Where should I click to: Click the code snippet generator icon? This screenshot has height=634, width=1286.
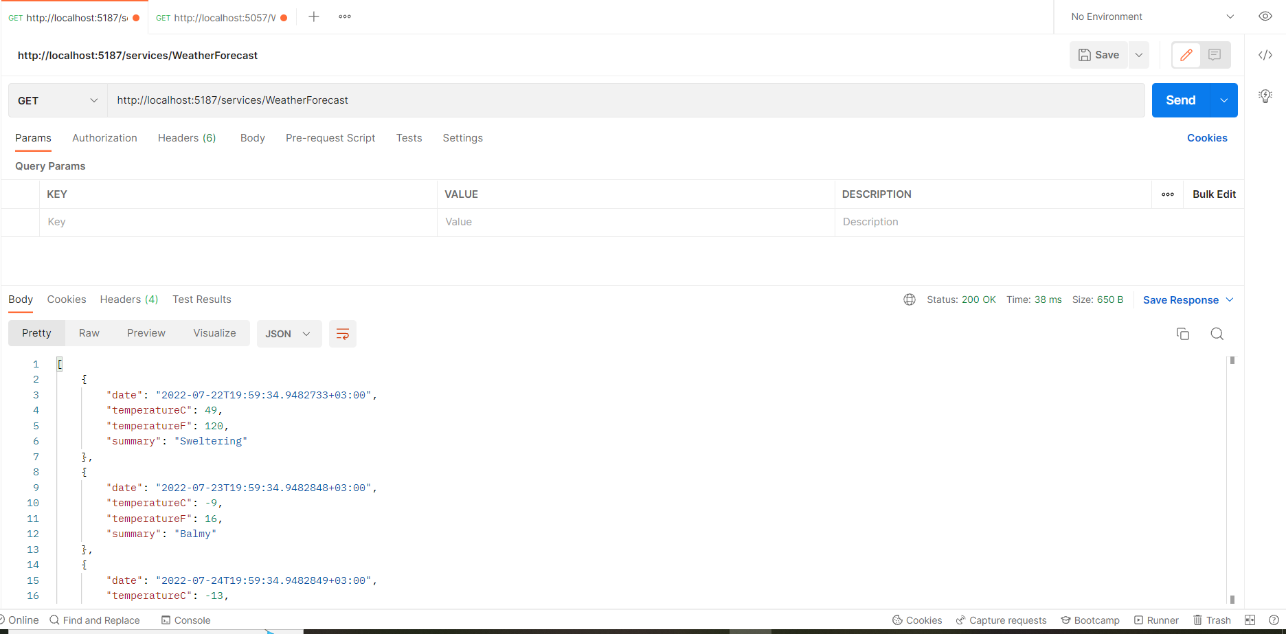(x=1266, y=55)
